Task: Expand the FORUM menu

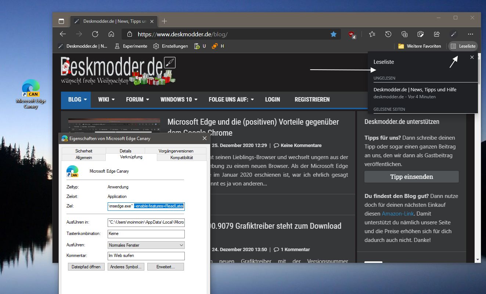Action: pos(137,99)
